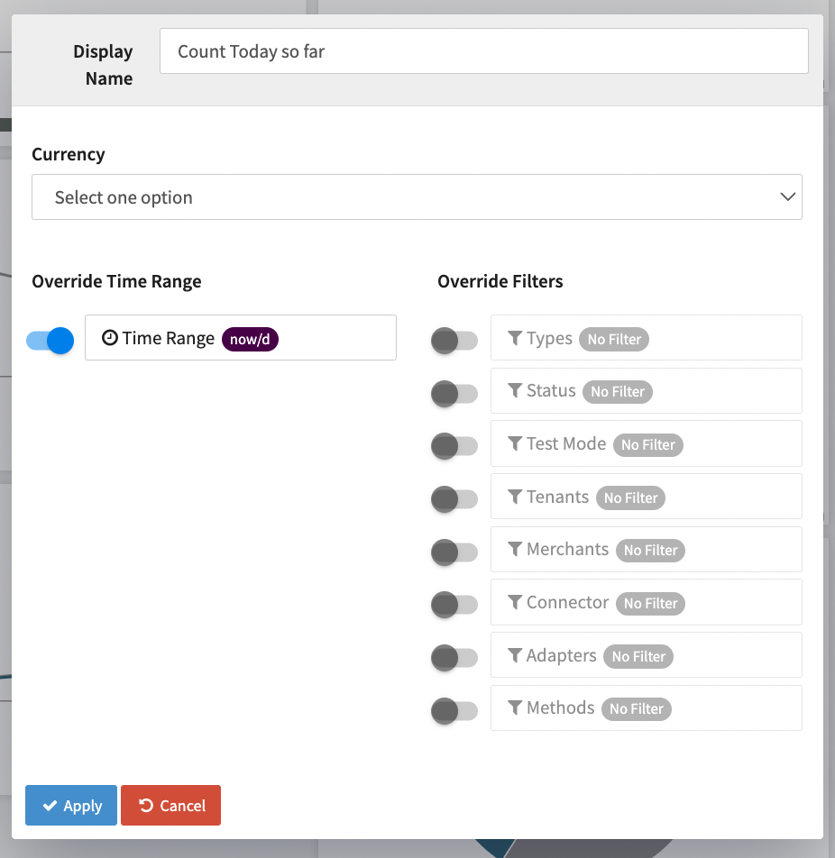835x858 pixels.
Task: Turn on the Merchants filter override switch
Action: pos(454,552)
